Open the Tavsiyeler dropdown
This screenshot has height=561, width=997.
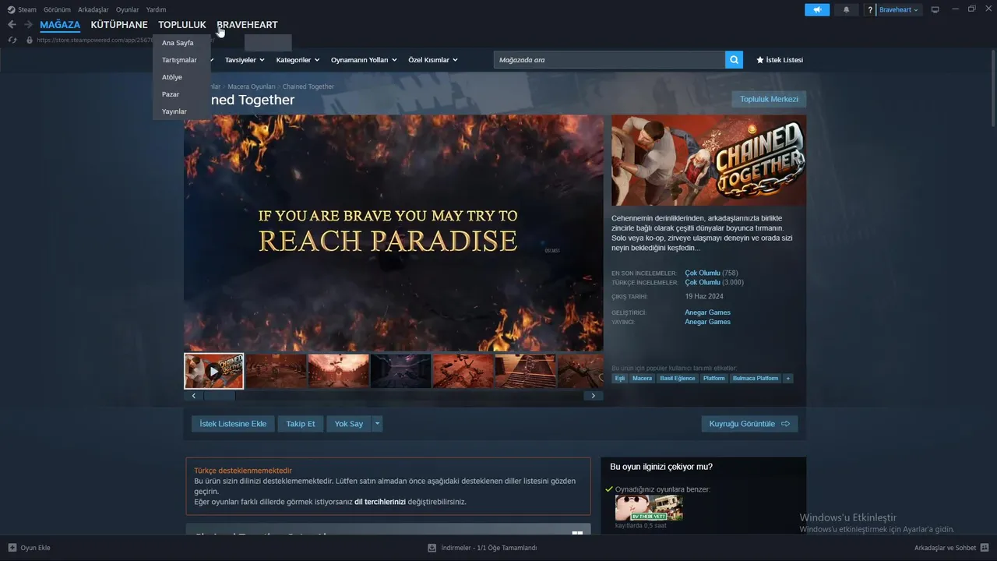tap(245, 60)
